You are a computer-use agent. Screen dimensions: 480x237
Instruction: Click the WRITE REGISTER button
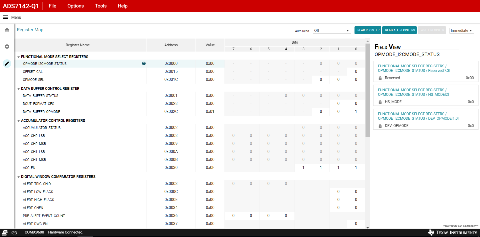pos(432,30)
